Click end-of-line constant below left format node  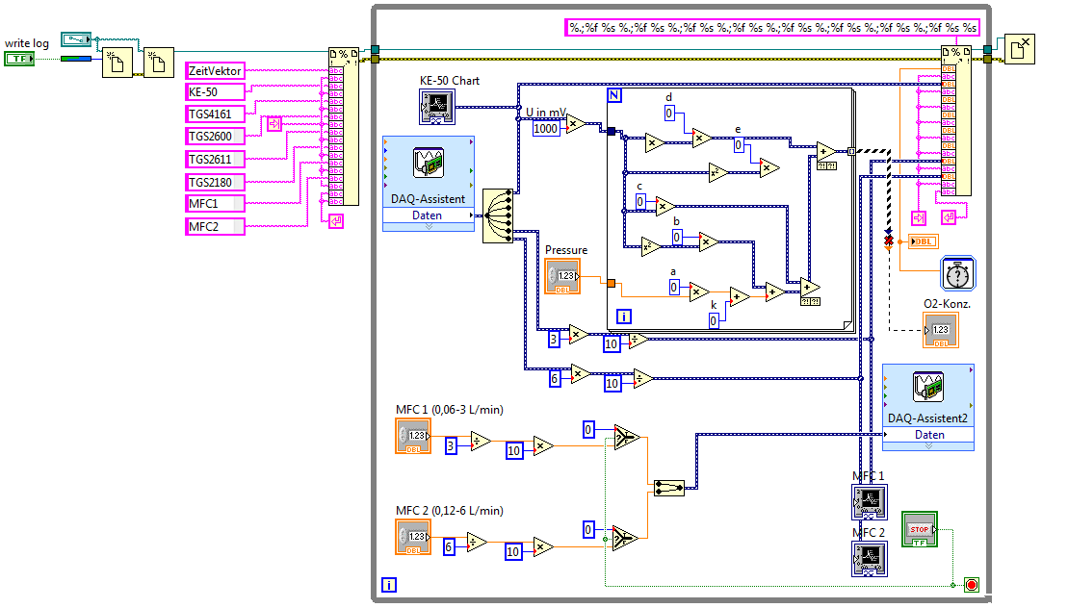[x=336, y=221]
